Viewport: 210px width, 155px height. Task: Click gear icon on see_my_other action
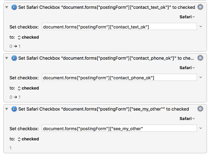(x=200, y=109)
